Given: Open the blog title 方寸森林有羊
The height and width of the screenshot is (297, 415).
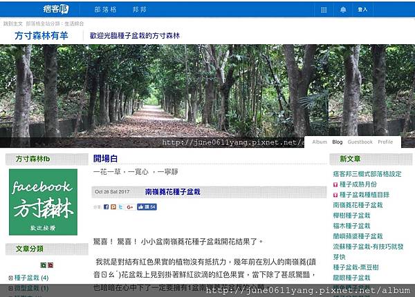Looking at the screenshot, I should pos(41,35).
